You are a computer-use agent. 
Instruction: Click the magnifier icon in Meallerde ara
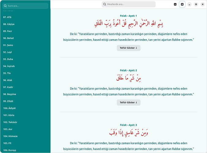coord(105,4)
